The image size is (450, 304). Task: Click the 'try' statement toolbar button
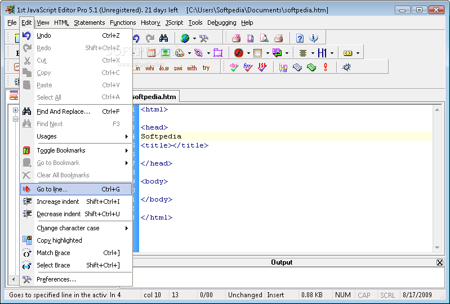(206, 68)
